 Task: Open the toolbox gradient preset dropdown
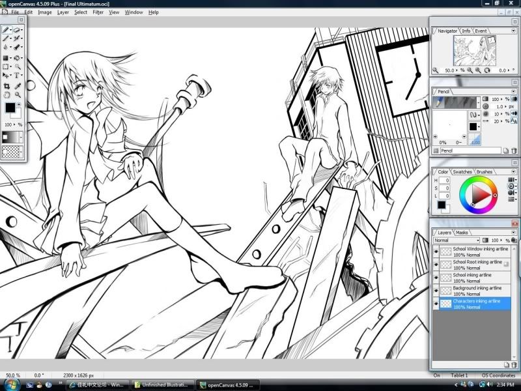pos(21,137)
